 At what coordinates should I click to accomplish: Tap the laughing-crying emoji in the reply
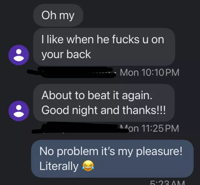88,166
